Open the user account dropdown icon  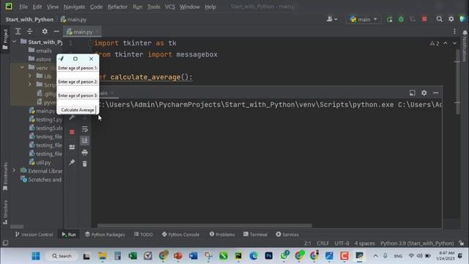331,19
